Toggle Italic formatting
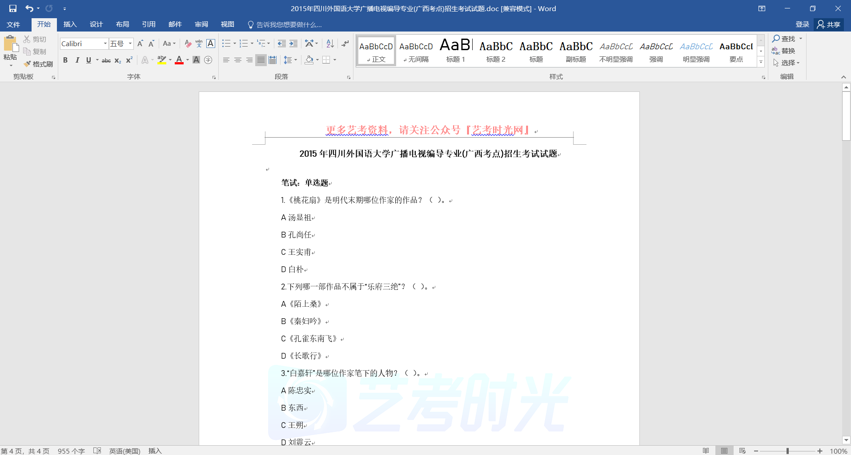851x455 pixels. pos(77,60)
